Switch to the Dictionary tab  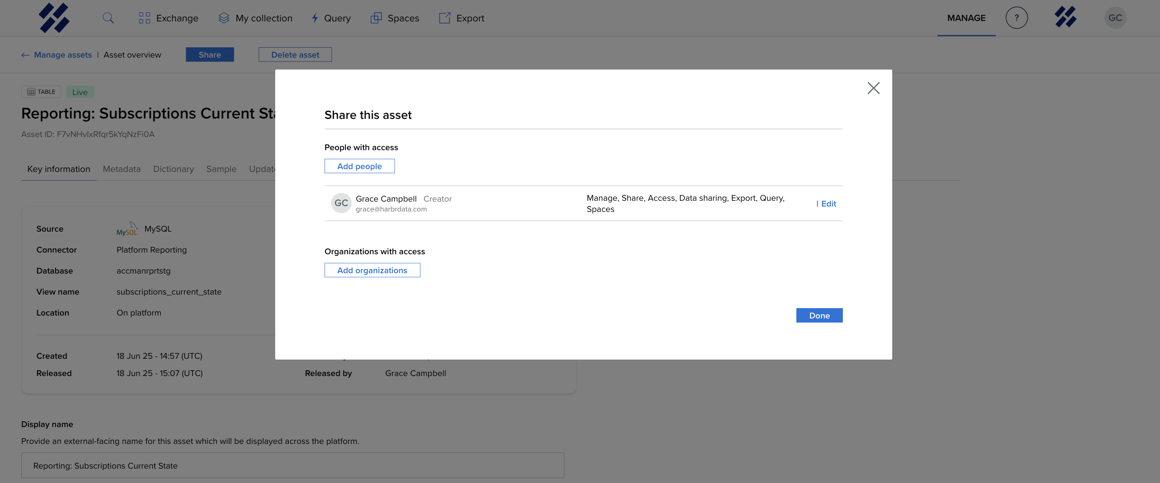pyautogui.click(x=173, y=169)
